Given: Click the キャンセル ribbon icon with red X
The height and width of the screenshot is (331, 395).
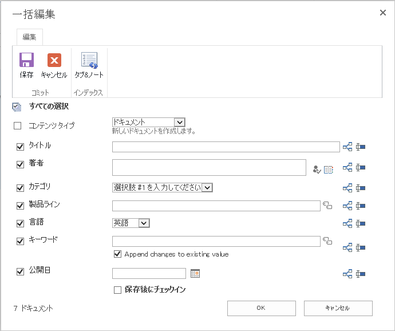Looking at the screenshot, I should 54,61.
